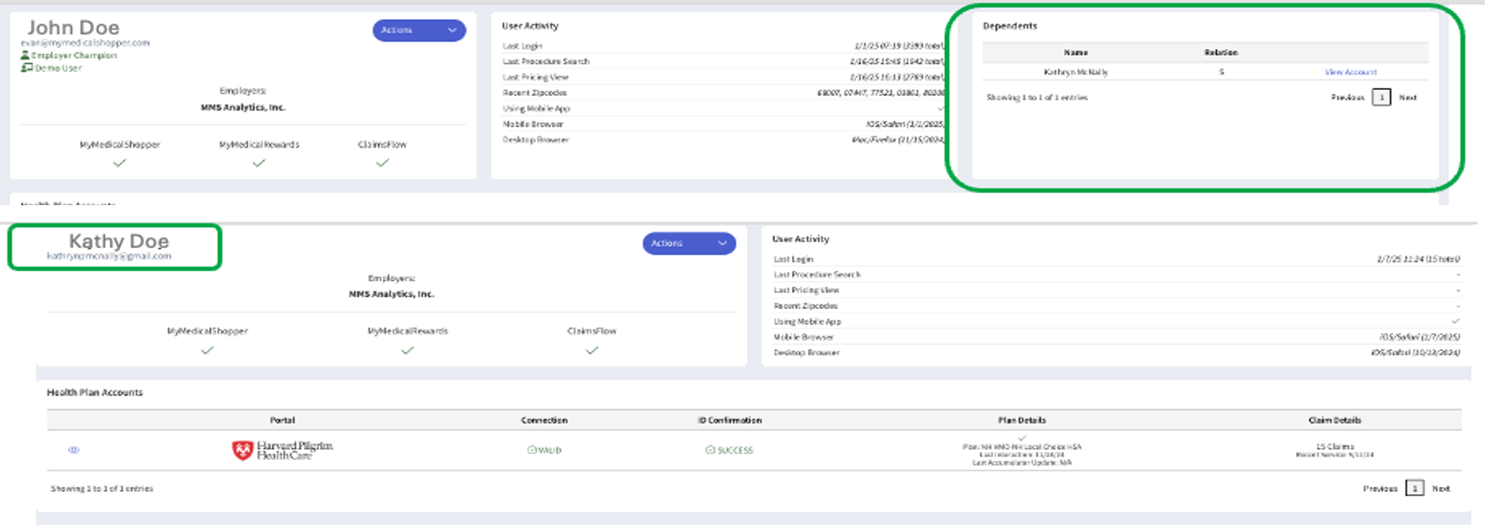
Task: Click chevron arrow on Kathy Doe's Actions button
Action: click(x=722, y=243)
